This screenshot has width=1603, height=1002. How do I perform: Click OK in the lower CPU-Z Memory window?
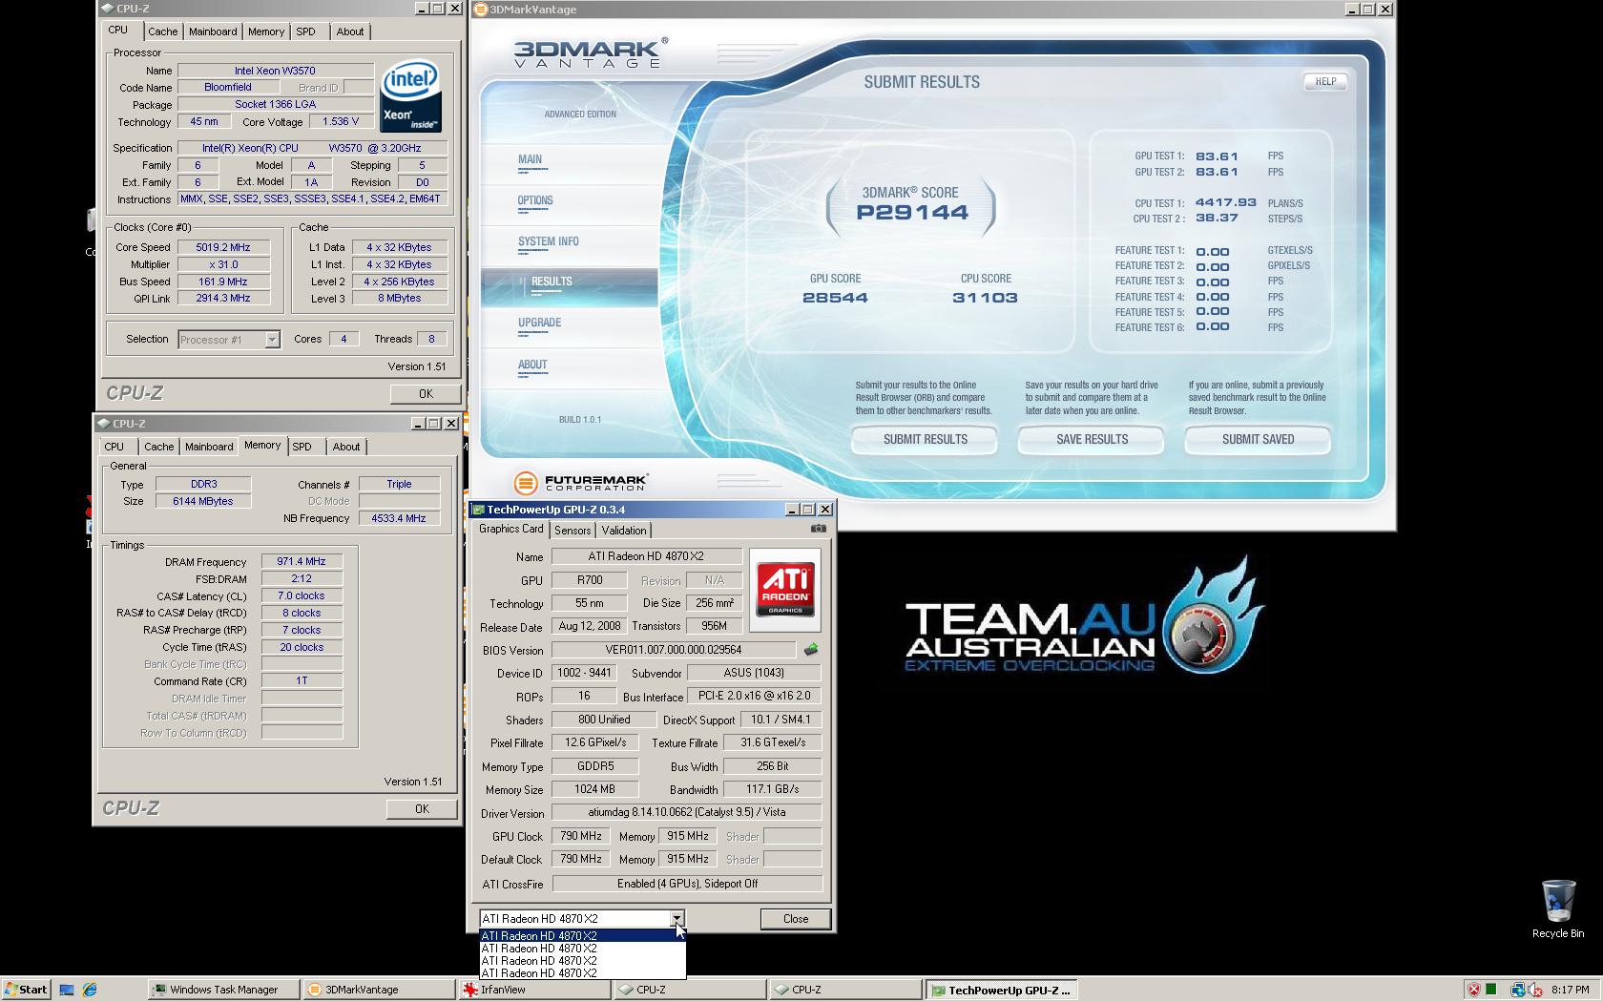click(422, 809)
